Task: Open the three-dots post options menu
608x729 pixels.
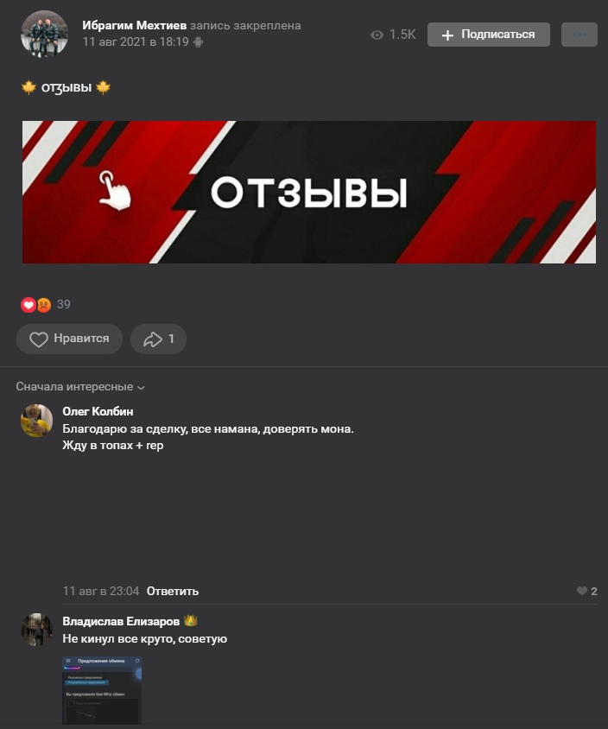Action: point(579,35)
